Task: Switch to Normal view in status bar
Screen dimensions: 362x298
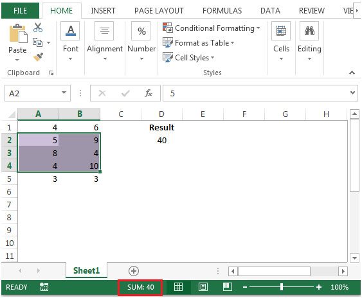Action: 178,287
